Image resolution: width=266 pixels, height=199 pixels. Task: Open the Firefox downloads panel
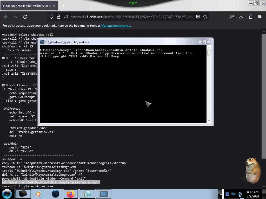(x=241, y=17)
